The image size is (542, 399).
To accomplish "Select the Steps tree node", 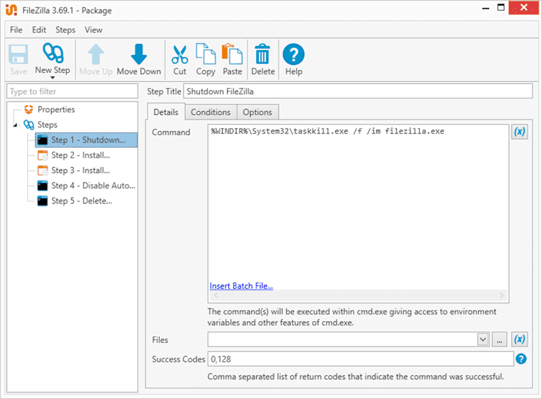I will [x=47, y=124].
